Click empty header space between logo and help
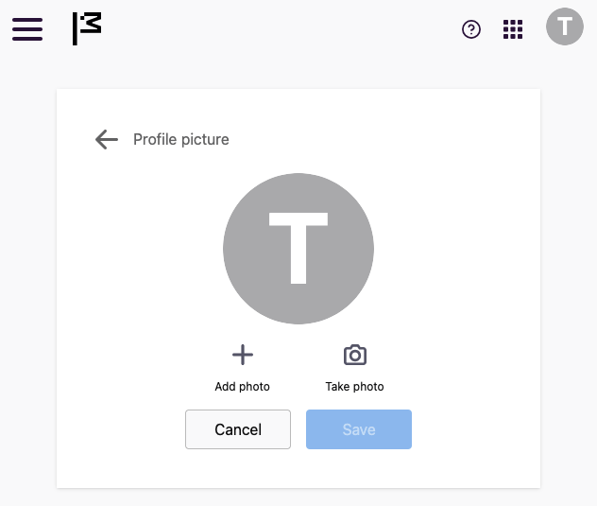Screen dimensions: 597x506 281,29
